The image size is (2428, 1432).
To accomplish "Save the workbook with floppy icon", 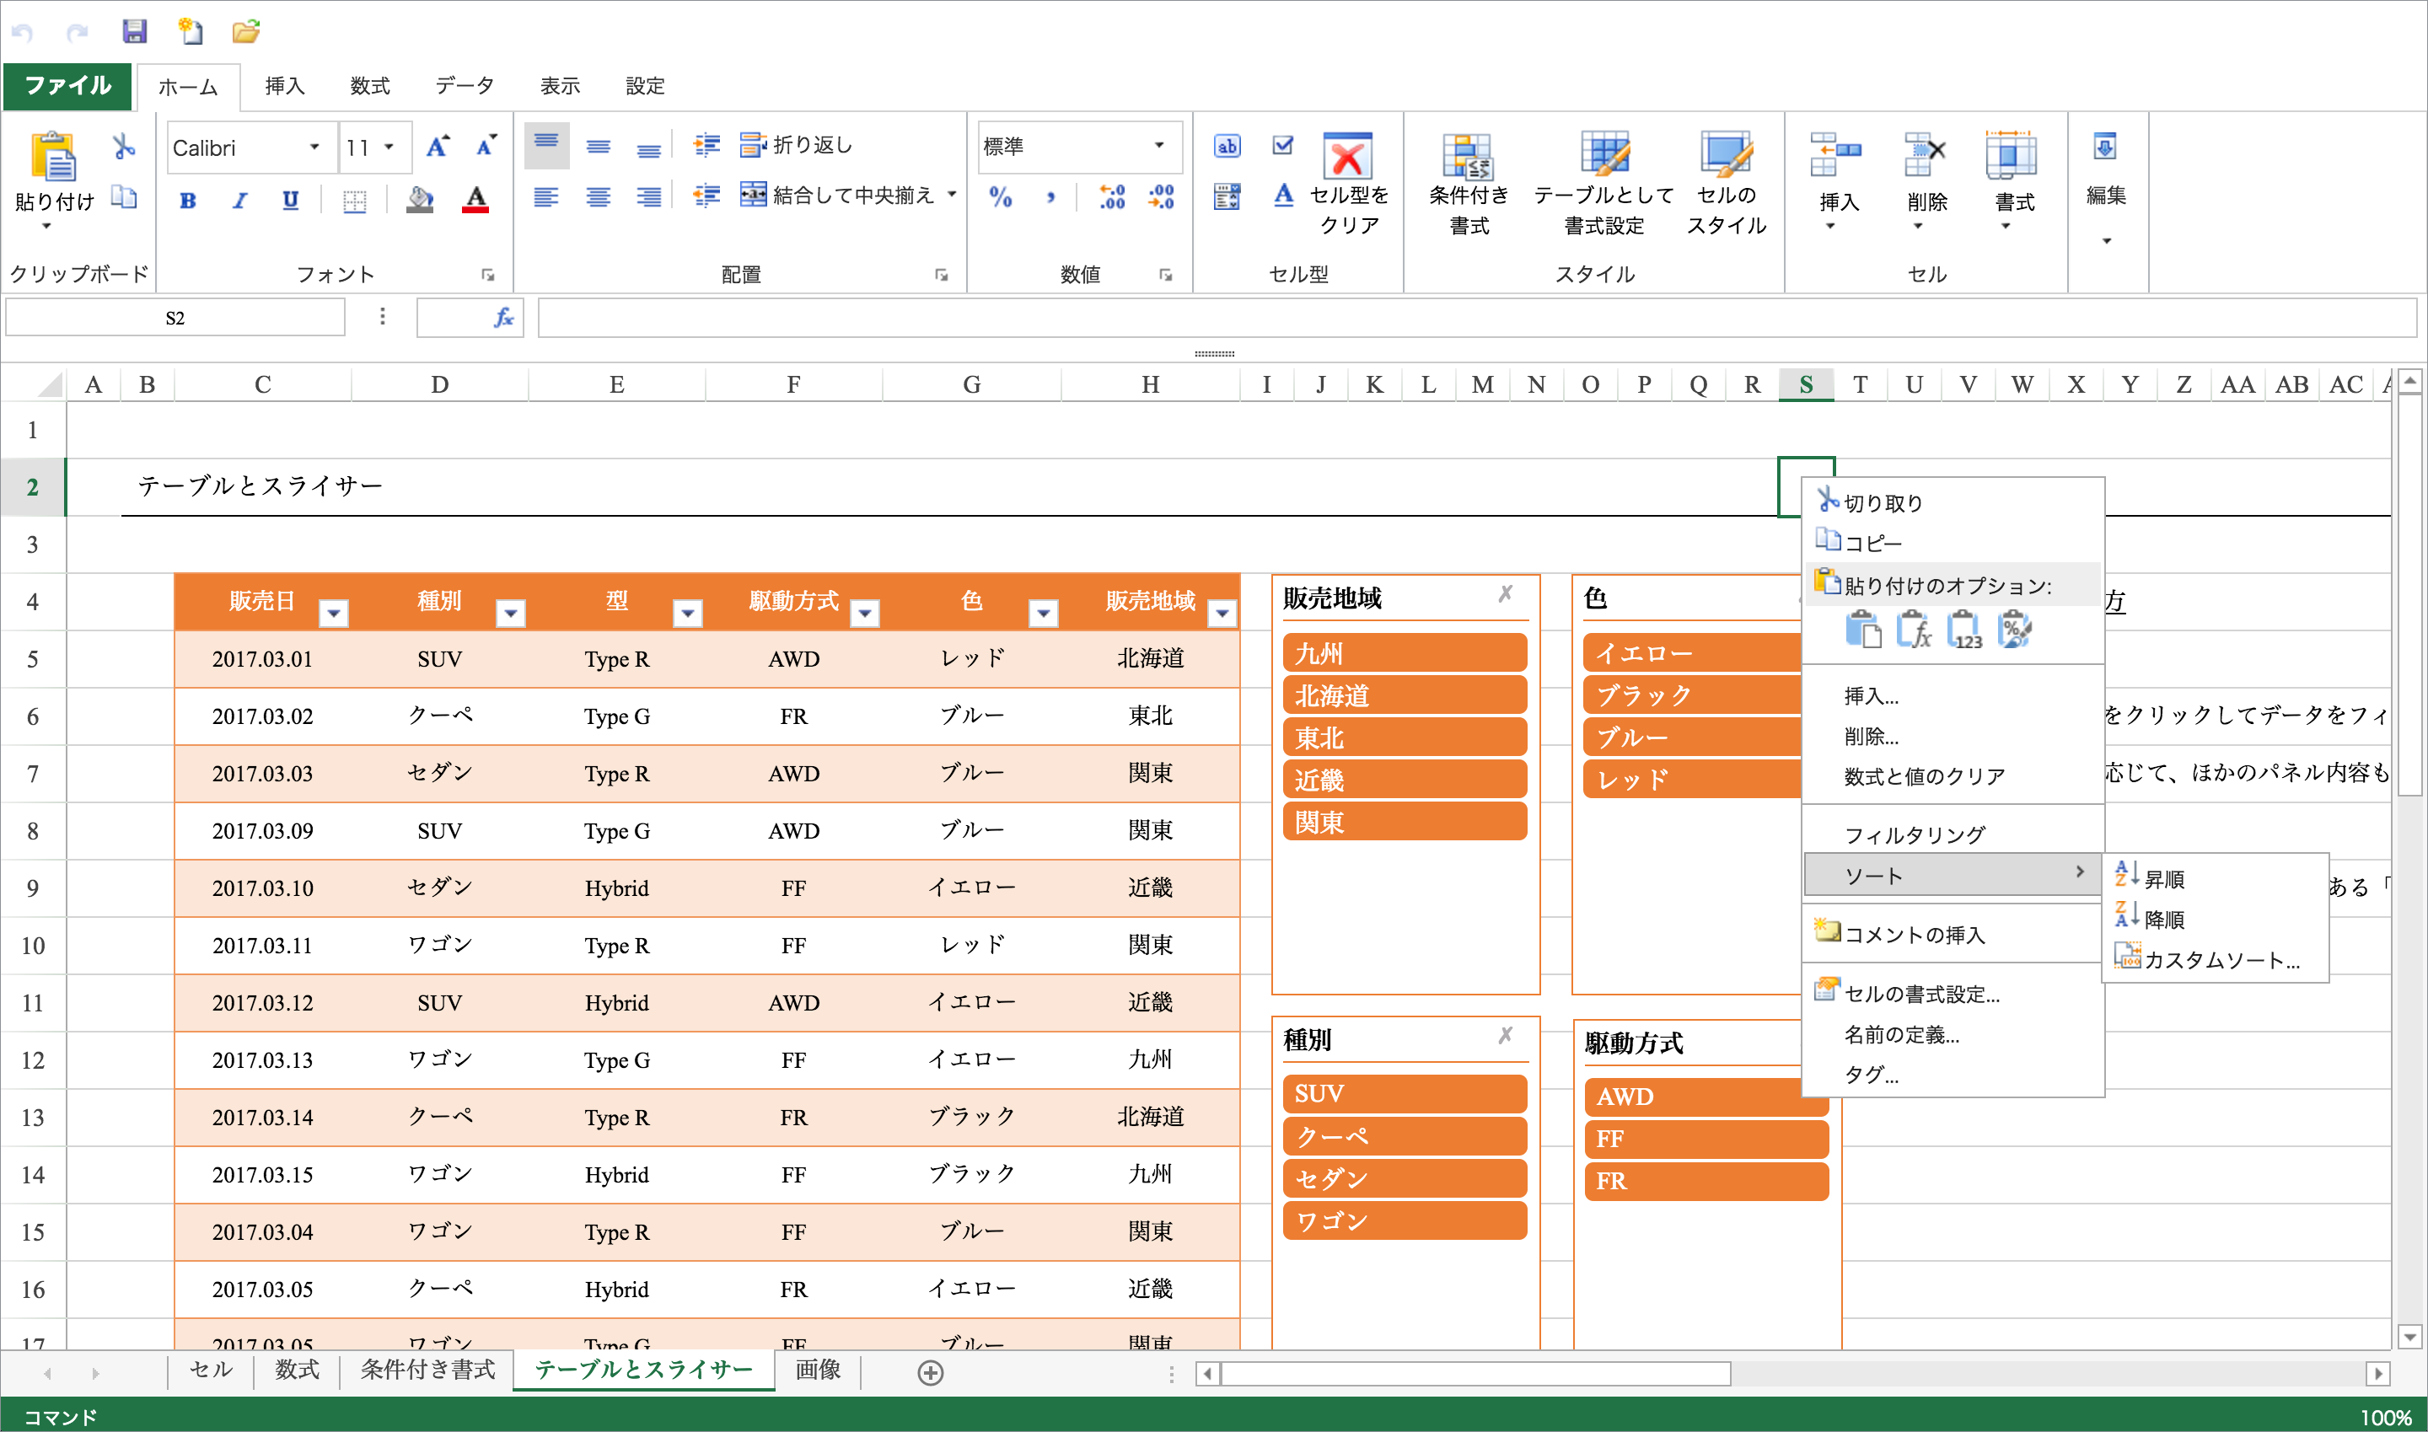I will click(134, 32).
